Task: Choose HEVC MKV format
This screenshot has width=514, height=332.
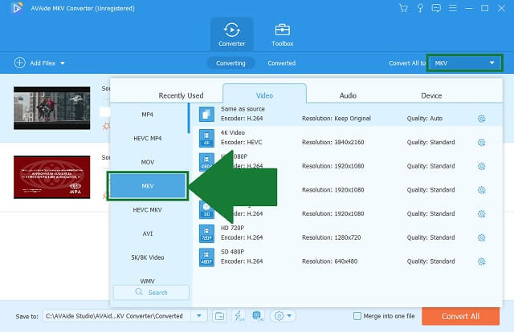Action: point(148,209)
